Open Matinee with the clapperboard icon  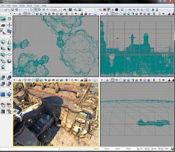coord(80,10)
